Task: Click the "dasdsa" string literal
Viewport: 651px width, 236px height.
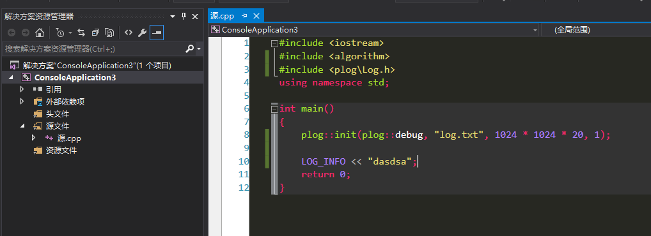Action: pos(389,161)
